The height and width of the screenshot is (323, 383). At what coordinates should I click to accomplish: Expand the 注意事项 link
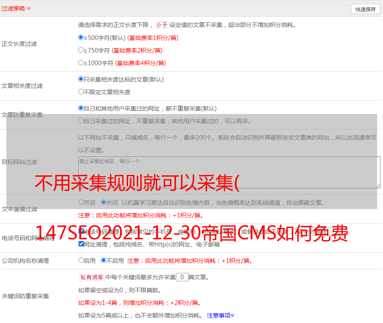(x=220, y=315)
